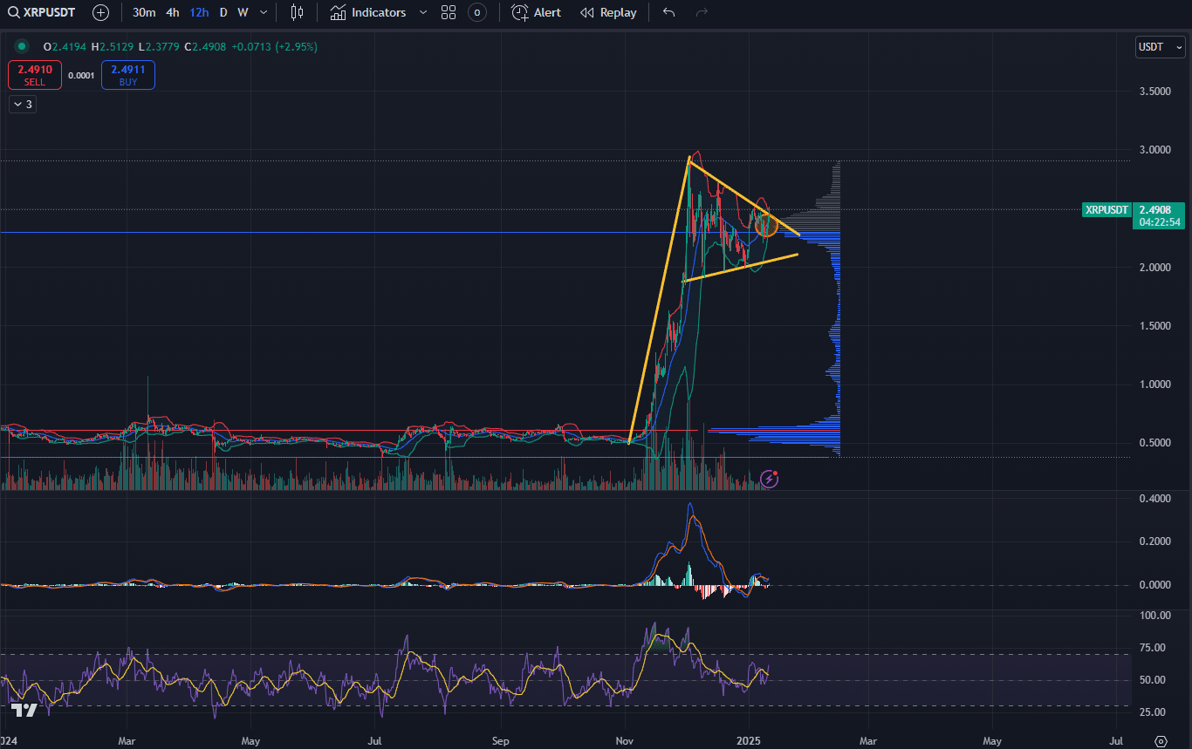Screen dimensions: 1192x749
Task: Click the Mar 2024 time axis label
Action: 127,741
